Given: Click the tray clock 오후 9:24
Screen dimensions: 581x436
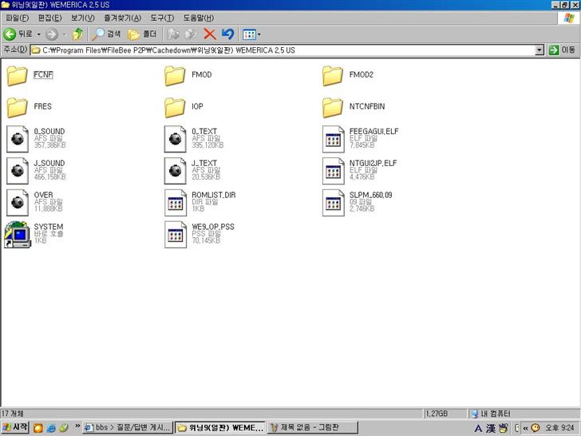Looking at the screenshot, I should coord(559,428).
